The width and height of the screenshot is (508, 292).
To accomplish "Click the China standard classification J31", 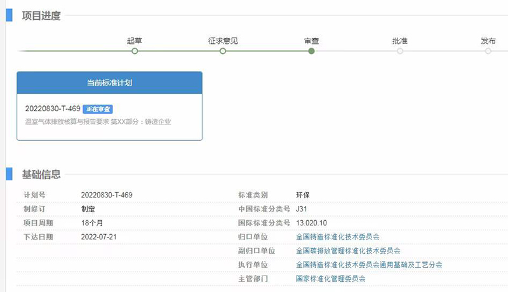I will (302, 209).
